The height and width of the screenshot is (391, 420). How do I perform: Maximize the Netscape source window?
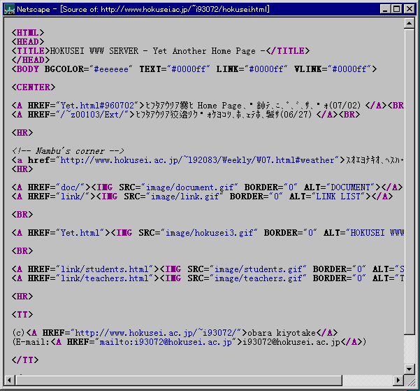[x=396, y=9]
